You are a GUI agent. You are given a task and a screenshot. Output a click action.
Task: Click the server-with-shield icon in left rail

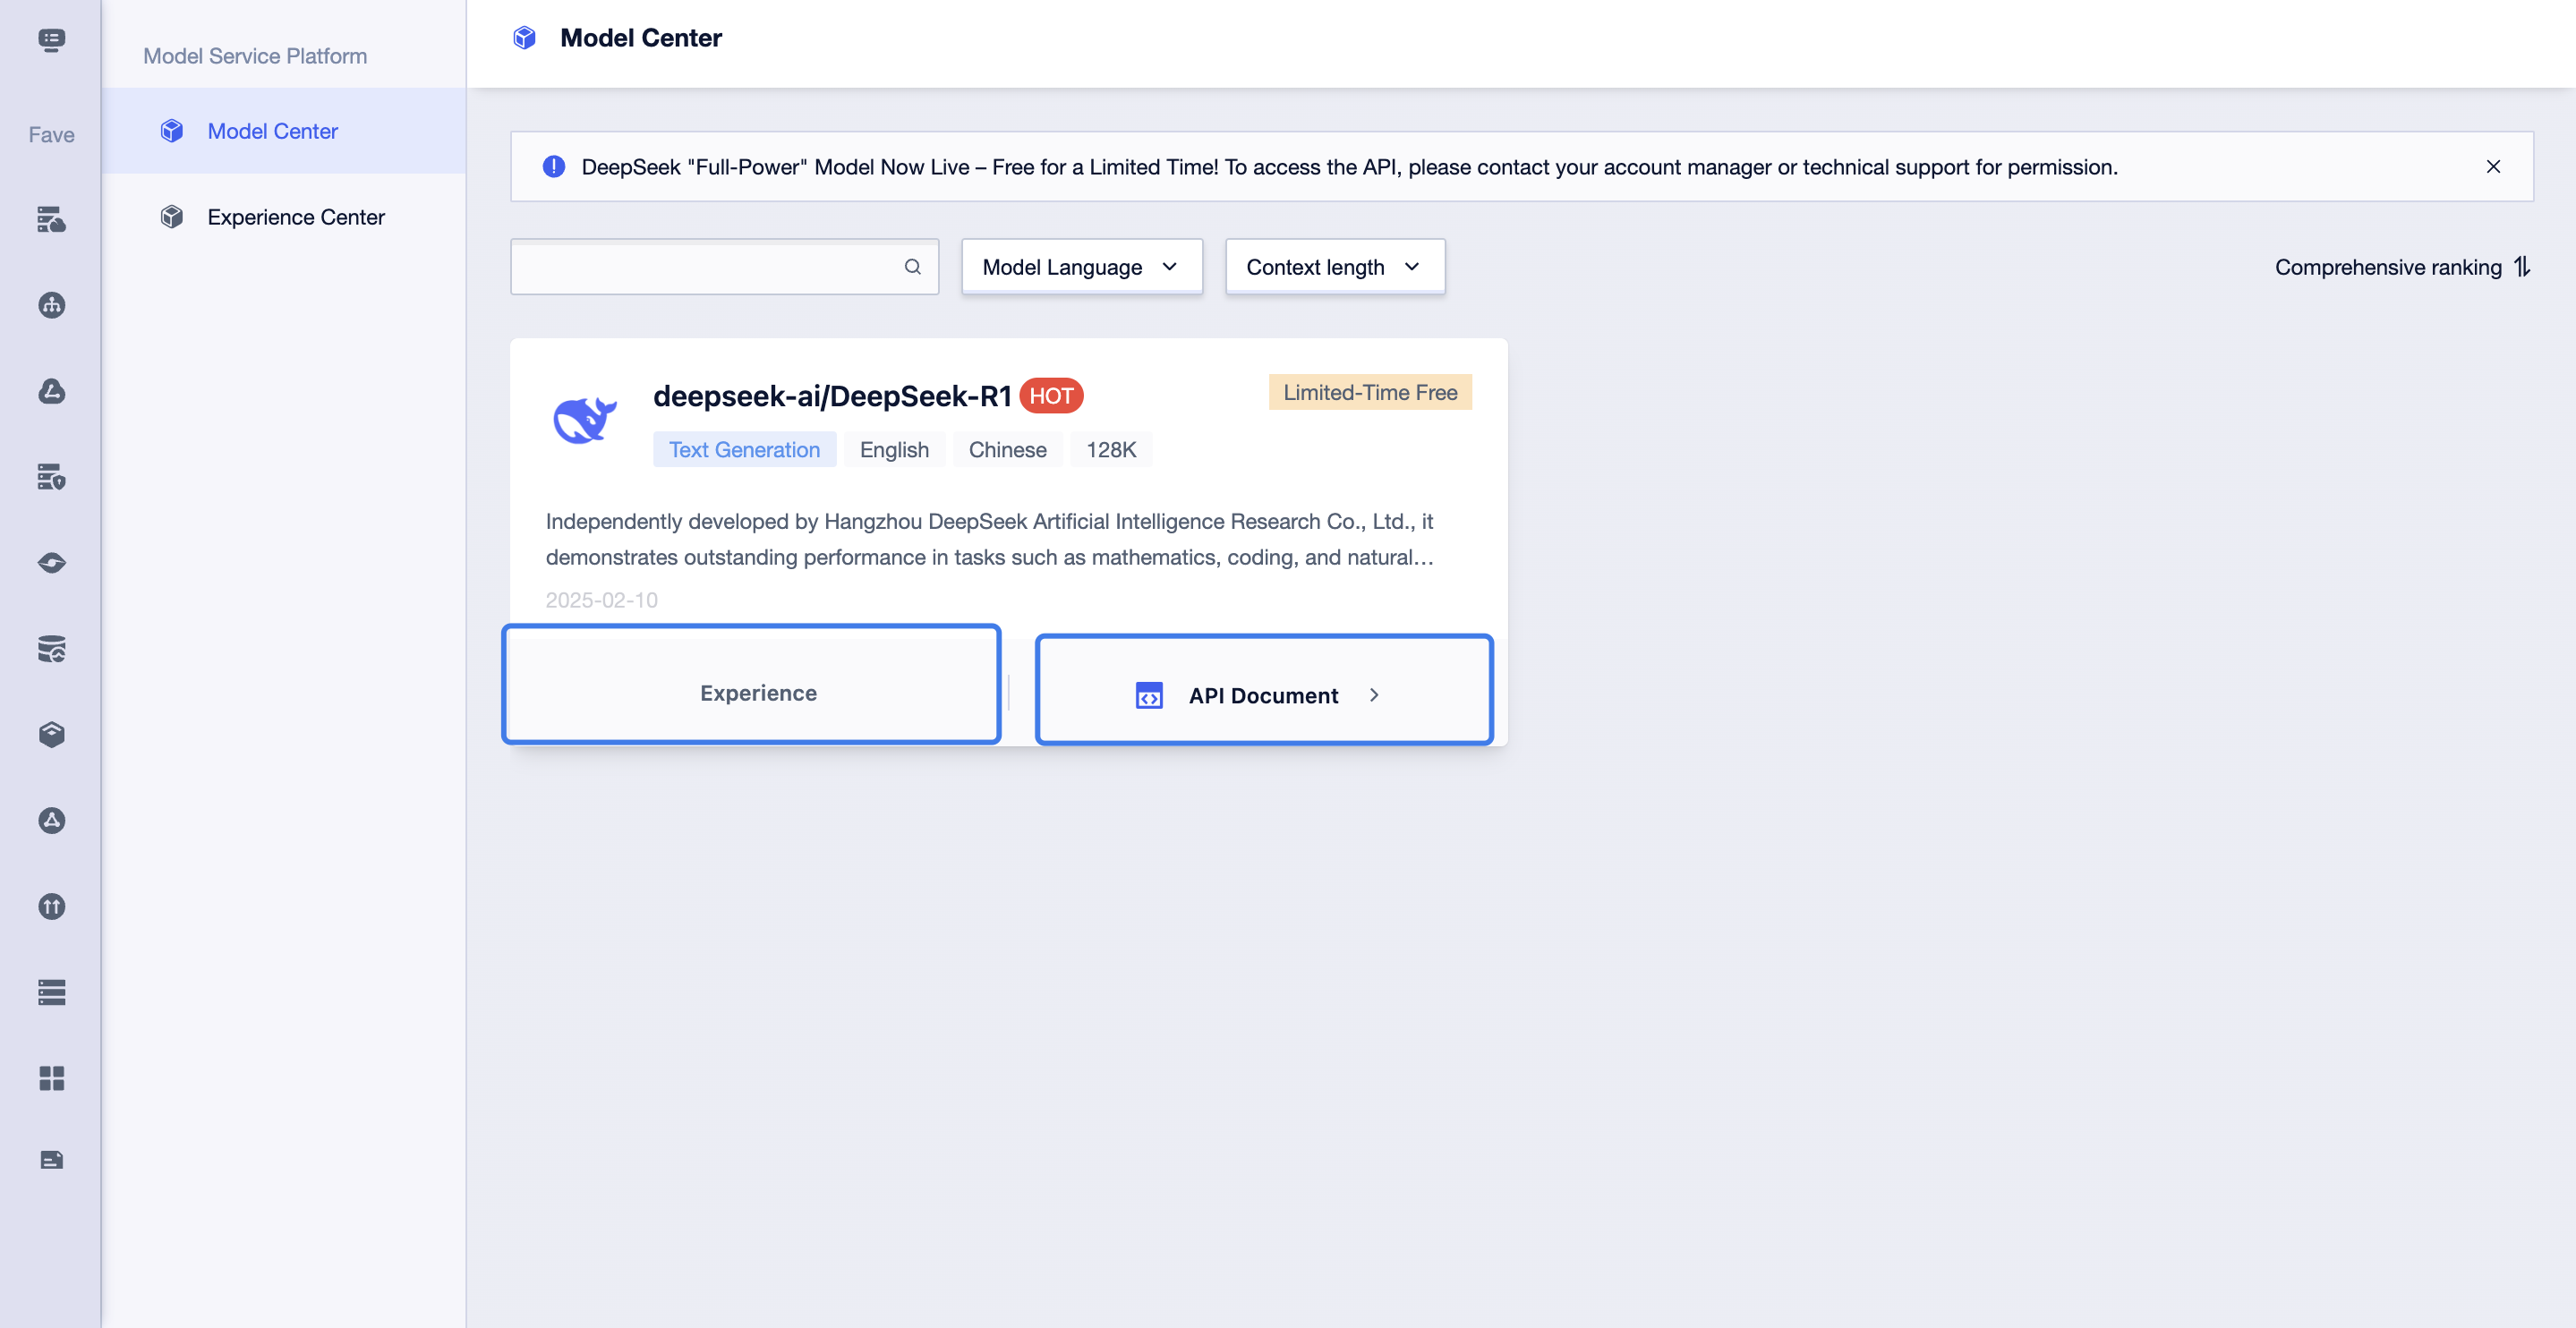pyautogui.click(x=51, y=477)
